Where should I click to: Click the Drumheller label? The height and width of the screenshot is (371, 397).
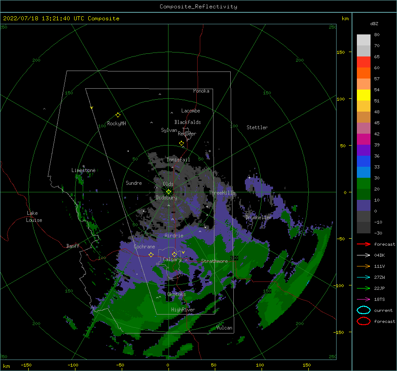tap(258, 217)
